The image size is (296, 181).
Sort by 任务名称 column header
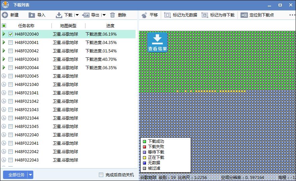(26, 26)
